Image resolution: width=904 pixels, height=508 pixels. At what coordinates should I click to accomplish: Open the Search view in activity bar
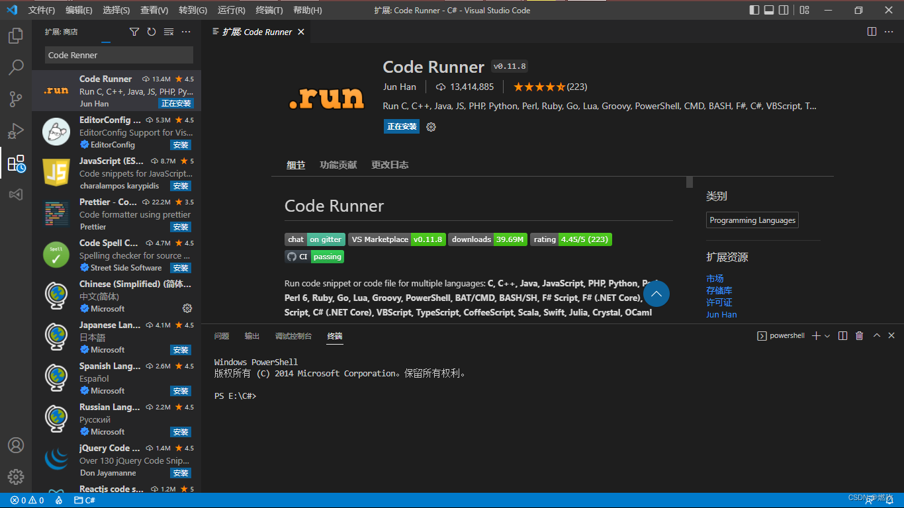click(x=16, y=67)
